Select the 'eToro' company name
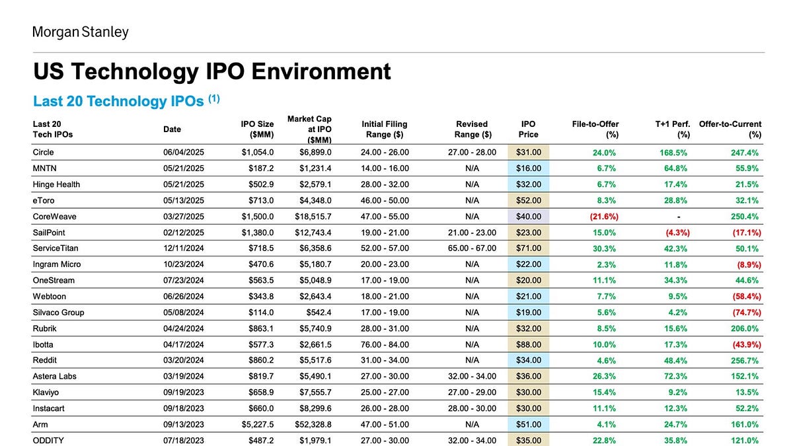The image size is (793, 446). coord(44,200)
